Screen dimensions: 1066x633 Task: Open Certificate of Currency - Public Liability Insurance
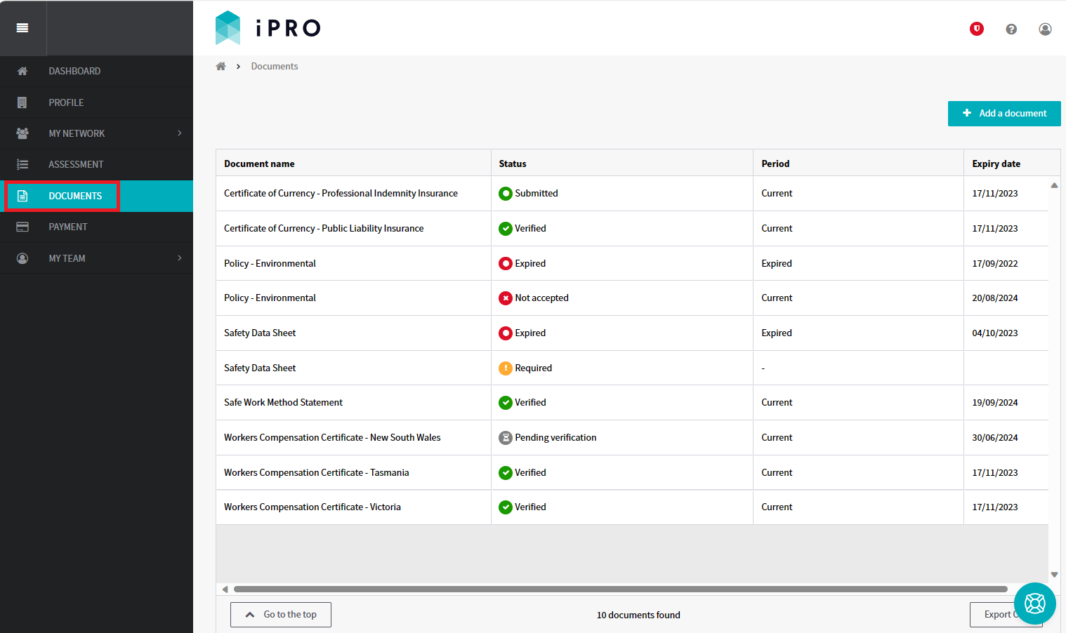(324, 228)
